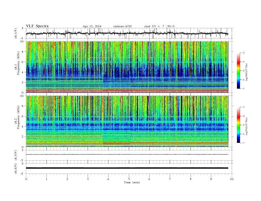Viewport: 261px width, 201px height.
Task: Click the "-3" value on ch.1 colorbar
Action: [243, 53]
